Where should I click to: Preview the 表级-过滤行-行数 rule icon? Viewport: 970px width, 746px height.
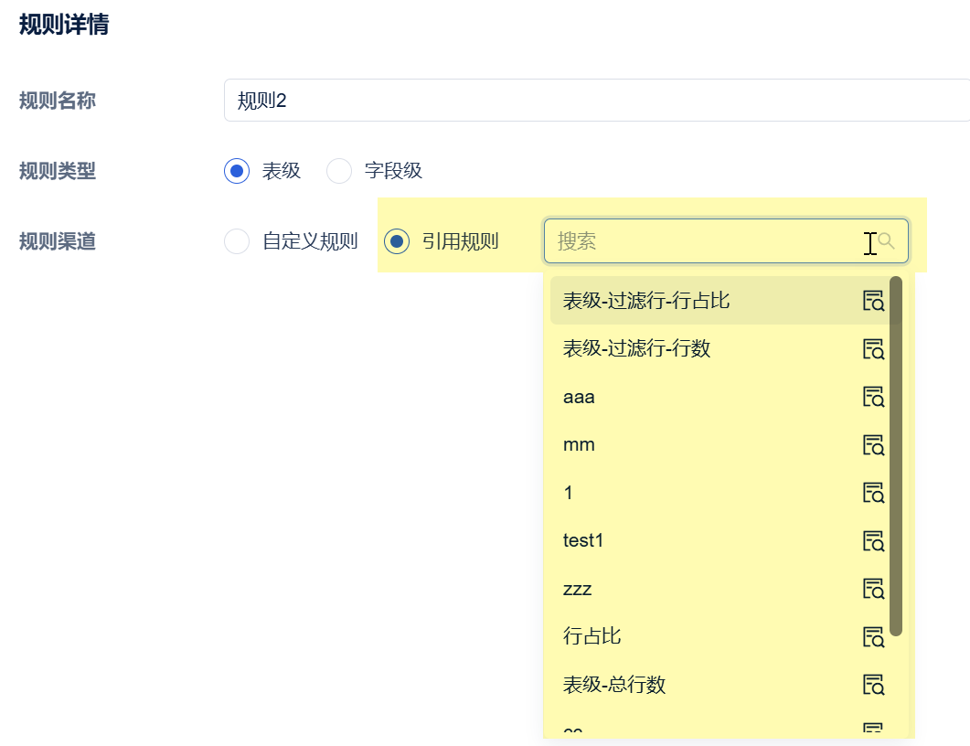873,349
